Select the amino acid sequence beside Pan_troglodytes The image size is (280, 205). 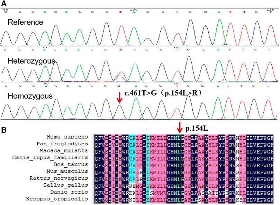184,145
